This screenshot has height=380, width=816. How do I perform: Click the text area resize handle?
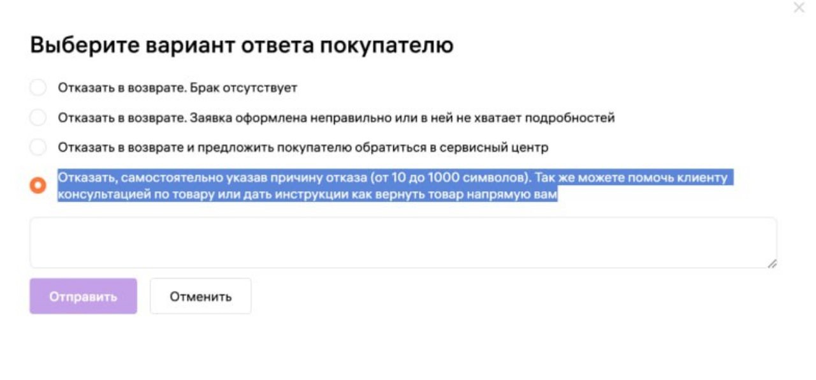(771, 263)
